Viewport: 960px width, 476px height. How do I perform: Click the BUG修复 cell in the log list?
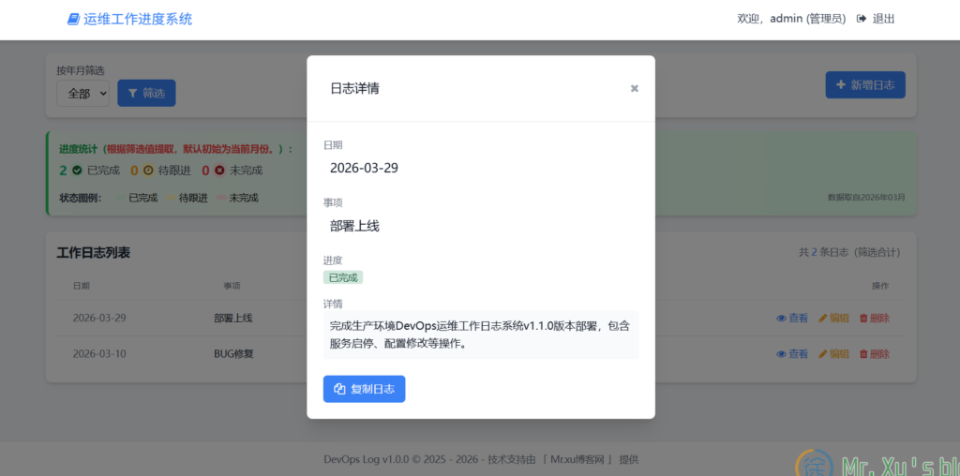(x=233, y=353)
